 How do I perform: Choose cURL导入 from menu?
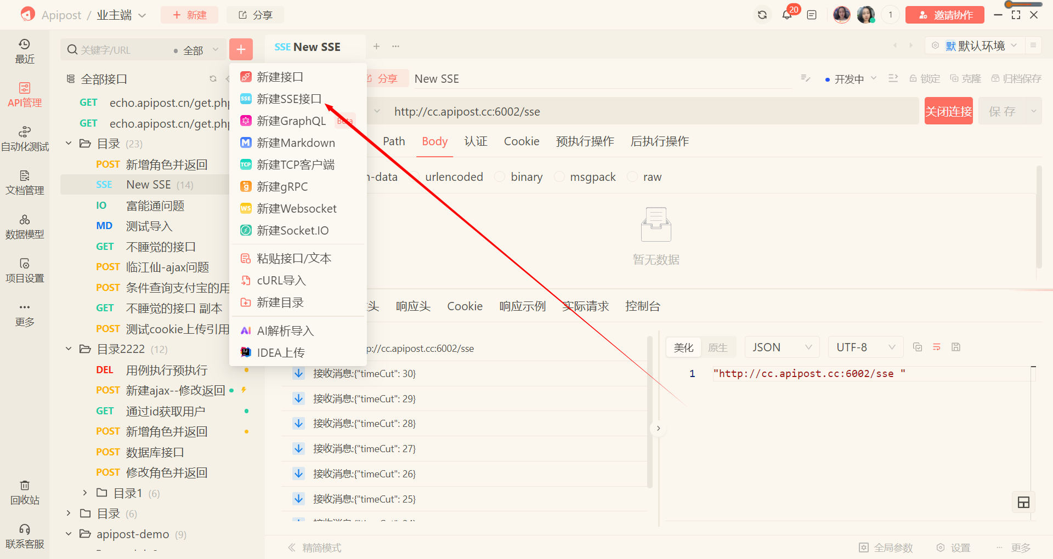[298, 280]
